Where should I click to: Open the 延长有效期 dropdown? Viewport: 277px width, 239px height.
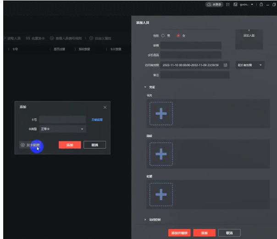tap(250, 65)
